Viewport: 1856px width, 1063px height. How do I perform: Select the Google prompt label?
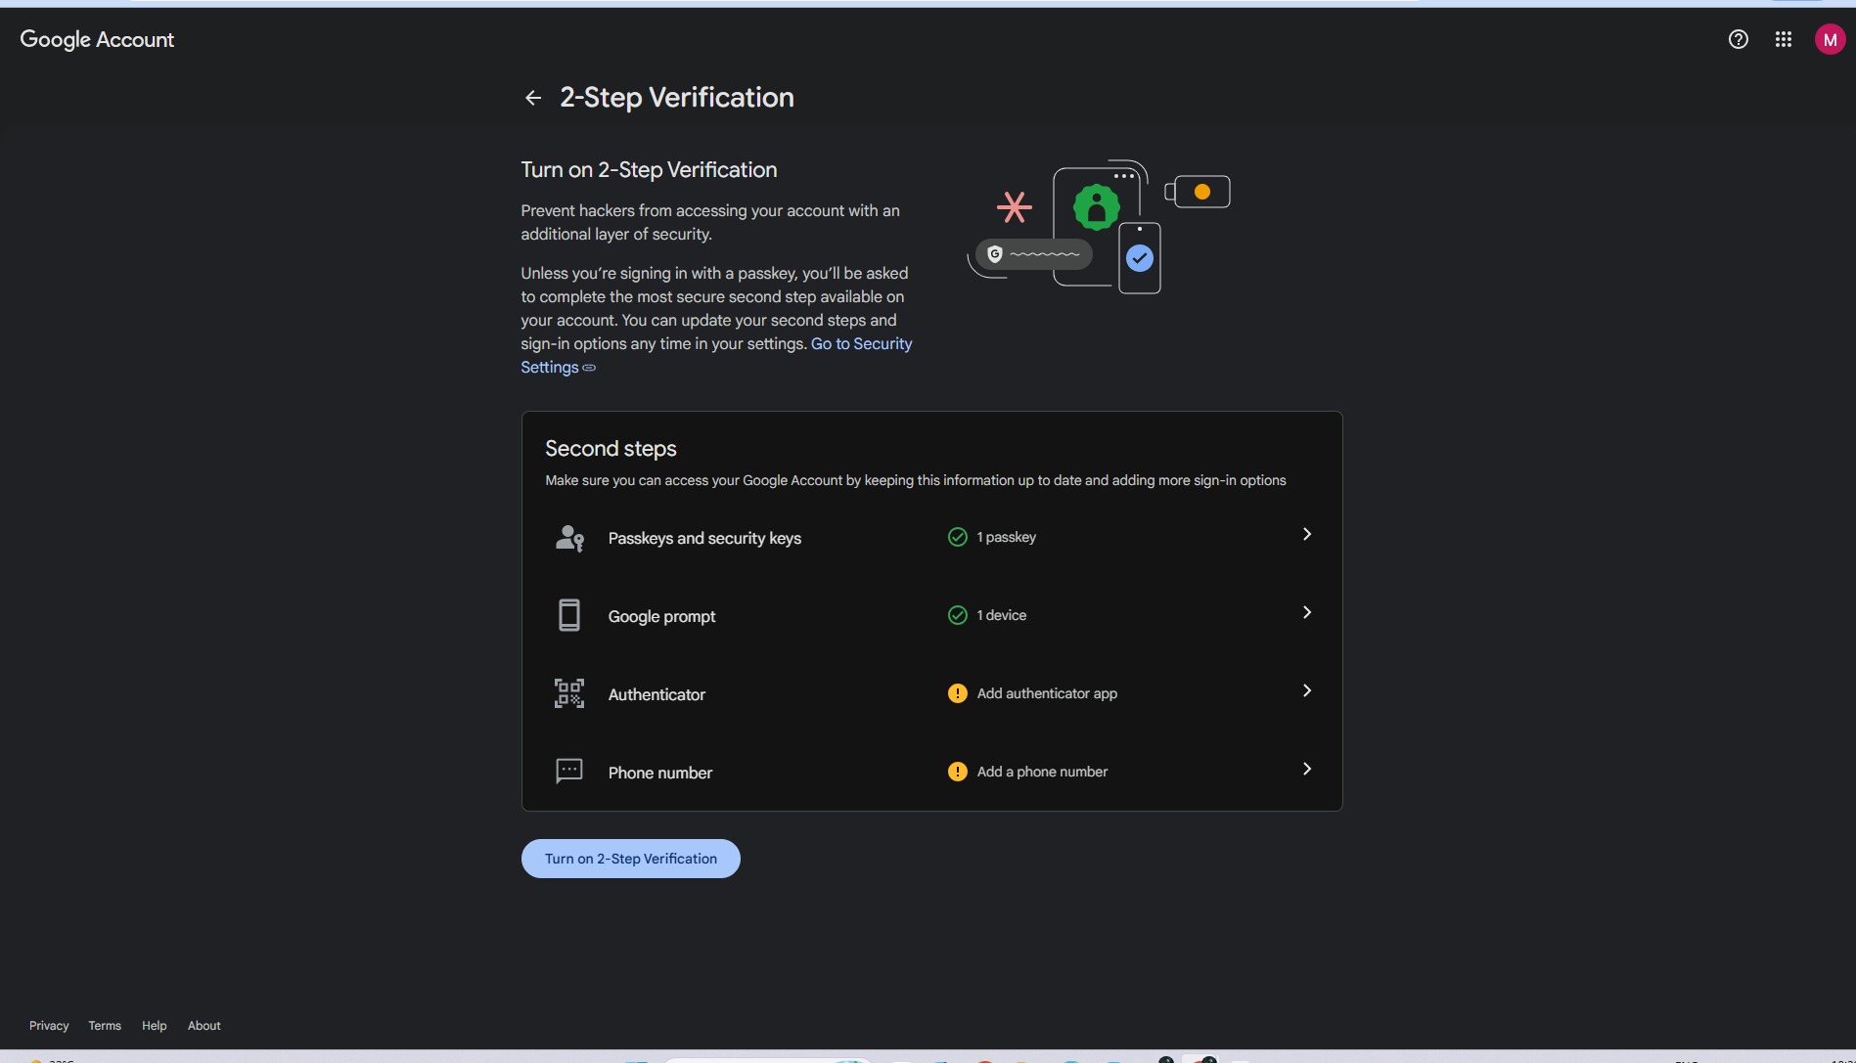point(661,616)
